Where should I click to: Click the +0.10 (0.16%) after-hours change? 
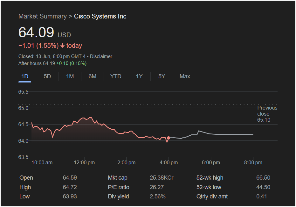point(71,63)
